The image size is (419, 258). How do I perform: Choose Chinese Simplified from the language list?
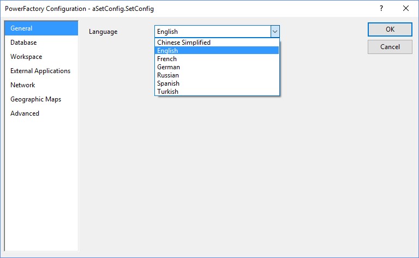pyautogui.click(x=184, y=43)
